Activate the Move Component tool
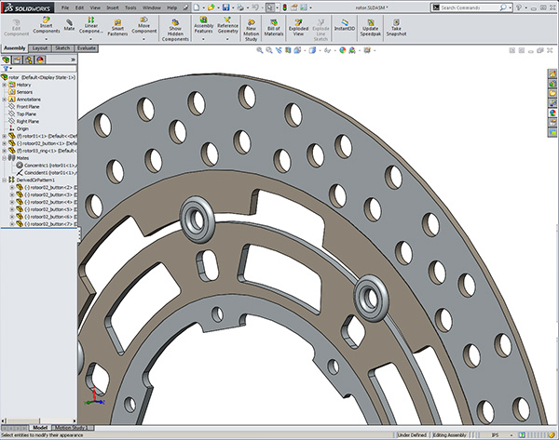Image resolution: width=559 pixels, height=440 pixels. pyautogui.click(x=144, y=25)
